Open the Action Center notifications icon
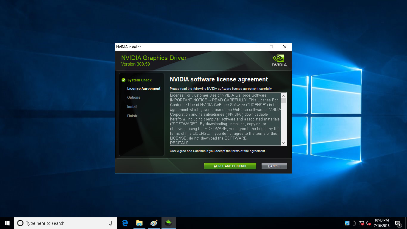 tap(397, 223)
